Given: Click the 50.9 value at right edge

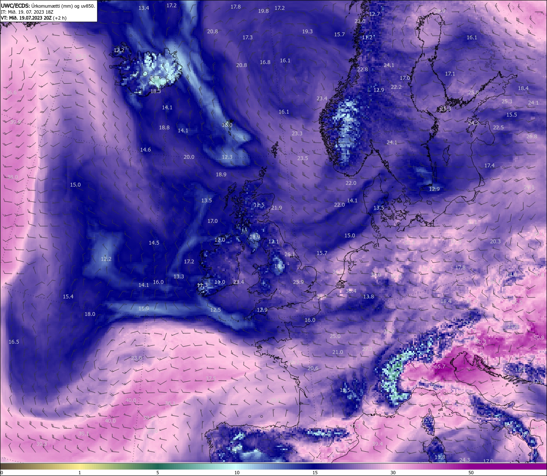Looking at the screenshot, I should click(539, 338).
